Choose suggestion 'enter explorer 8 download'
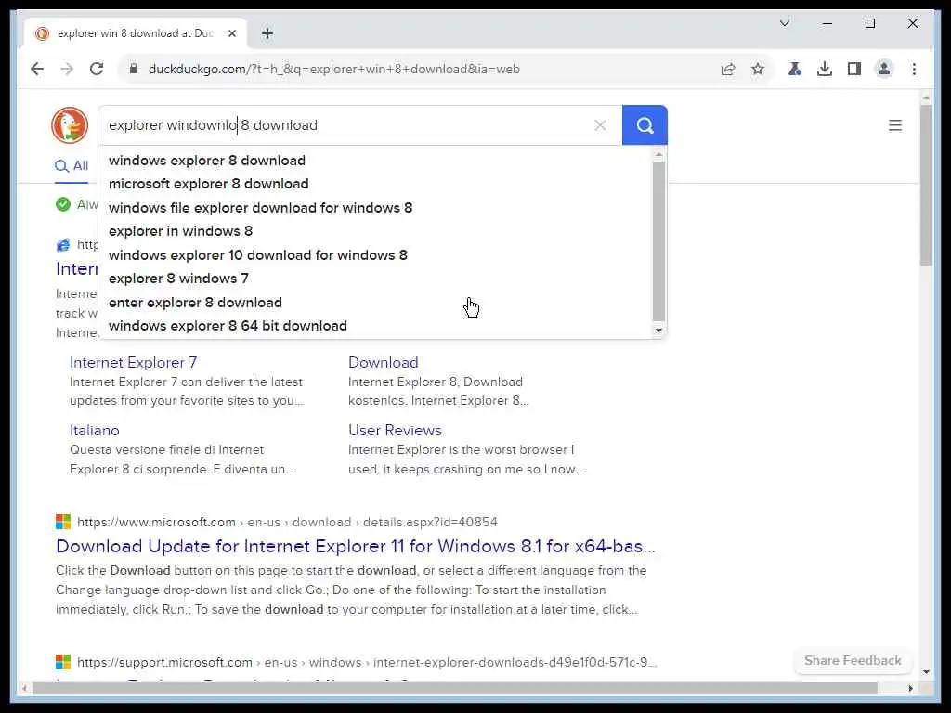This screenshot has height=713, width=951. coord(195,303)
